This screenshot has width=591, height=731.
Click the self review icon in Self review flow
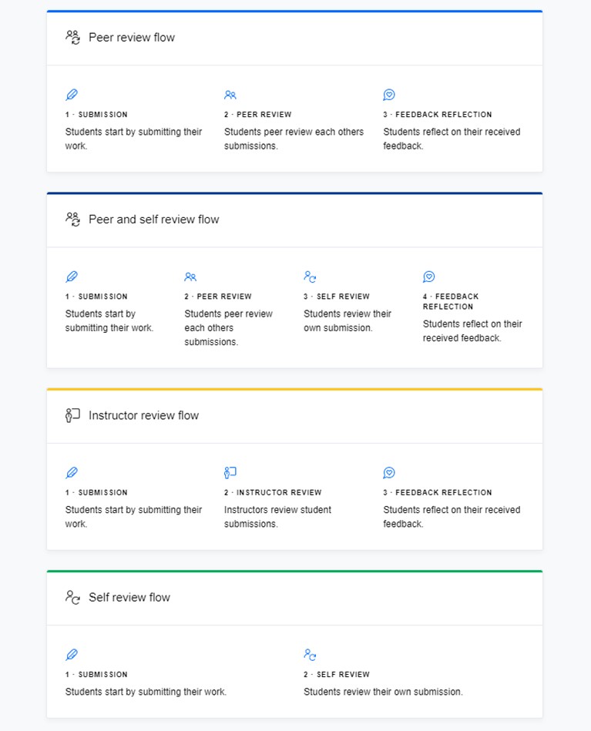pyautogui.click(x=310, y=655)
